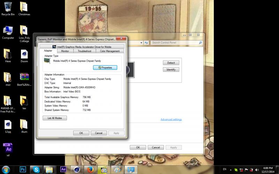The height and width of the screenshot is (174, 279).
Task: Select the Doom file icon
Action: 24,56
